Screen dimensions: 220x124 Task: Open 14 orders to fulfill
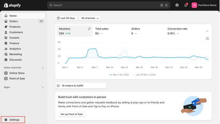click(81, 86)
